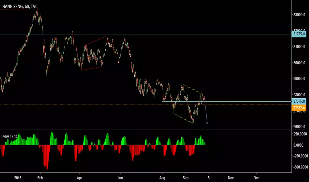Click the Nov label on time axis
The height and width of the screenshot is (182, 309).
[x=231, y=178]
